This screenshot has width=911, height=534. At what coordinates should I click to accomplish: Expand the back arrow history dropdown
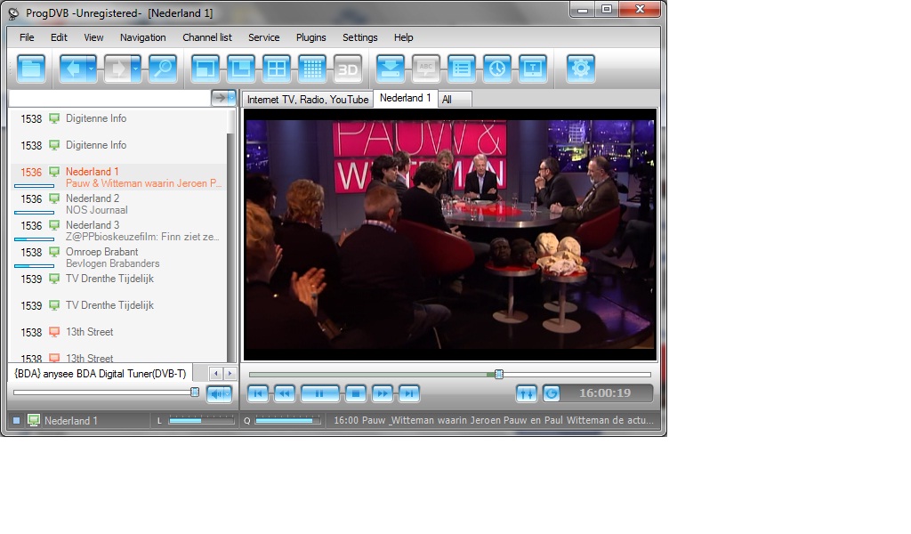(x=91, y=69)
